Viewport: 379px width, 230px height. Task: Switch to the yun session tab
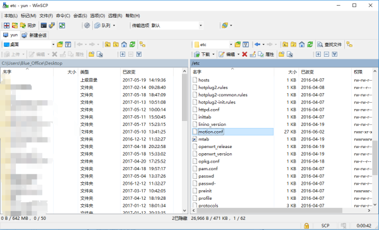(x=10, y=35)
